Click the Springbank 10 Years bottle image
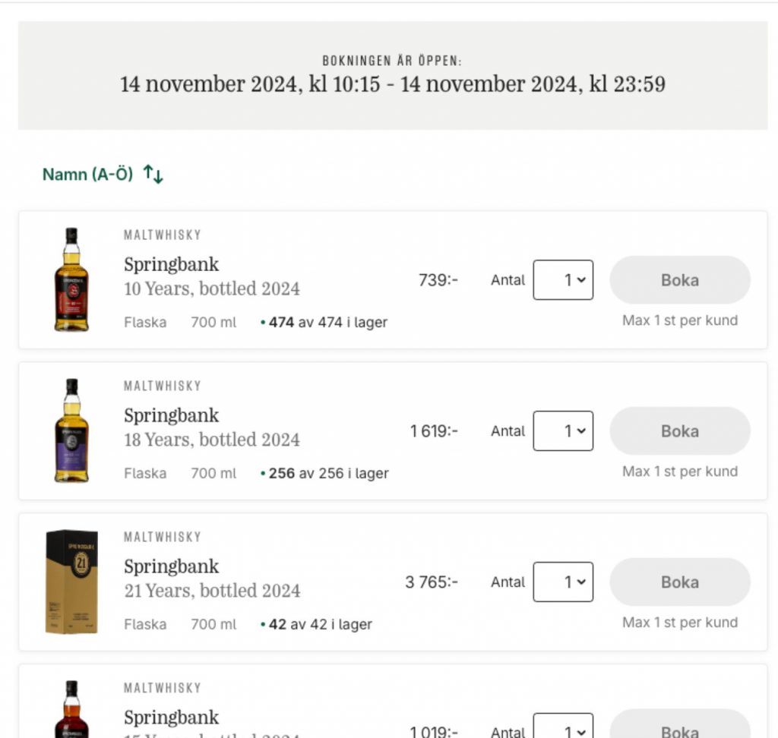The image size is (778, 738). 71,279
